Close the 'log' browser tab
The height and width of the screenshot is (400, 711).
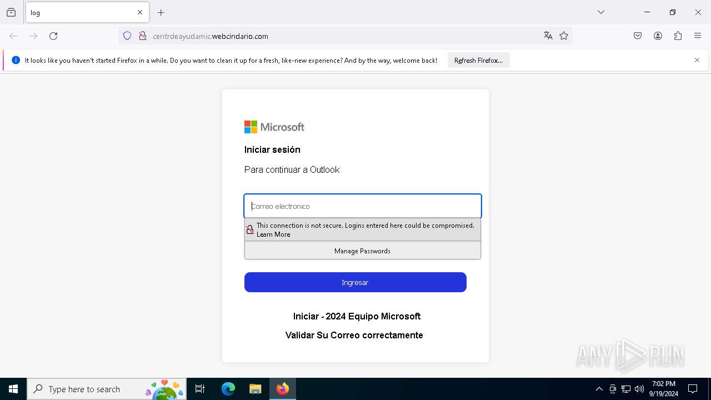coord(140,12)
